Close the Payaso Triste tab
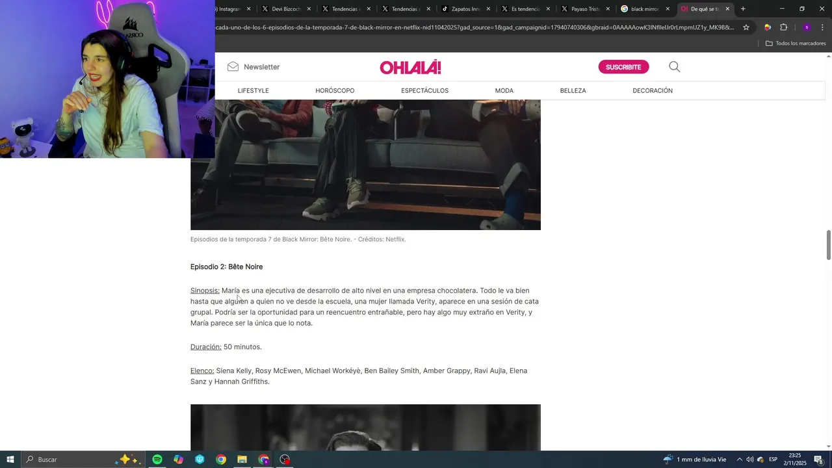Viewport: 832px width, 468px height. 608,9
